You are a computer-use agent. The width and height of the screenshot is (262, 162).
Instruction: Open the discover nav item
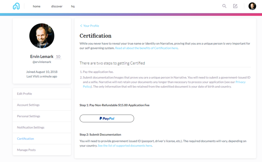coord(57,6)
